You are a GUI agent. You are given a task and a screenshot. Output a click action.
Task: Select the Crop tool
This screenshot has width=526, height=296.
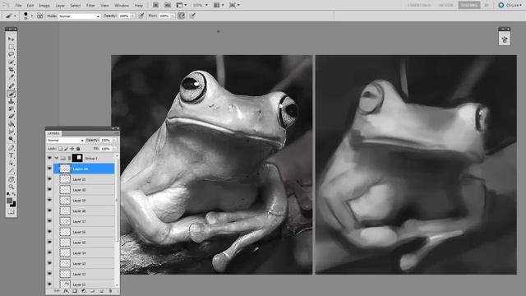[x=11, y=70]
